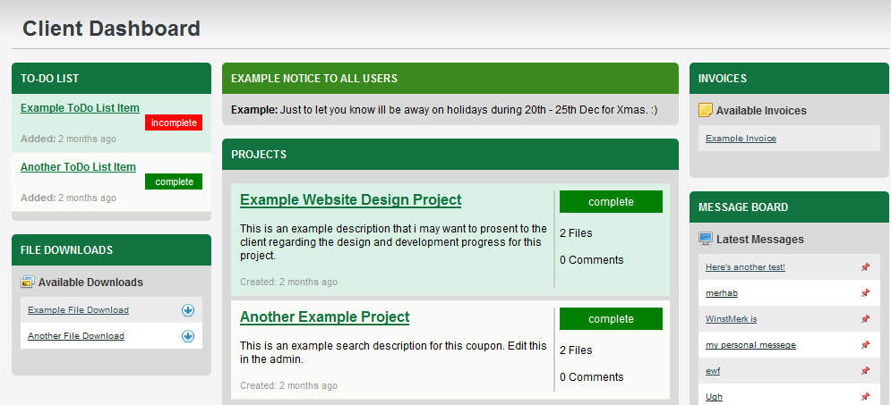
Task: Open the ewf message link
Action: [x=713, y=371]
